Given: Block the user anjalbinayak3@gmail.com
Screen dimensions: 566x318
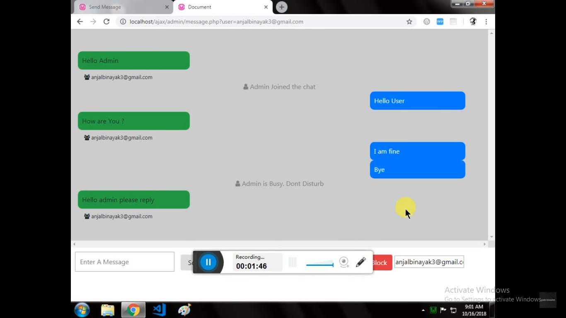Looking at the screenshot, I should coord(380,262).
